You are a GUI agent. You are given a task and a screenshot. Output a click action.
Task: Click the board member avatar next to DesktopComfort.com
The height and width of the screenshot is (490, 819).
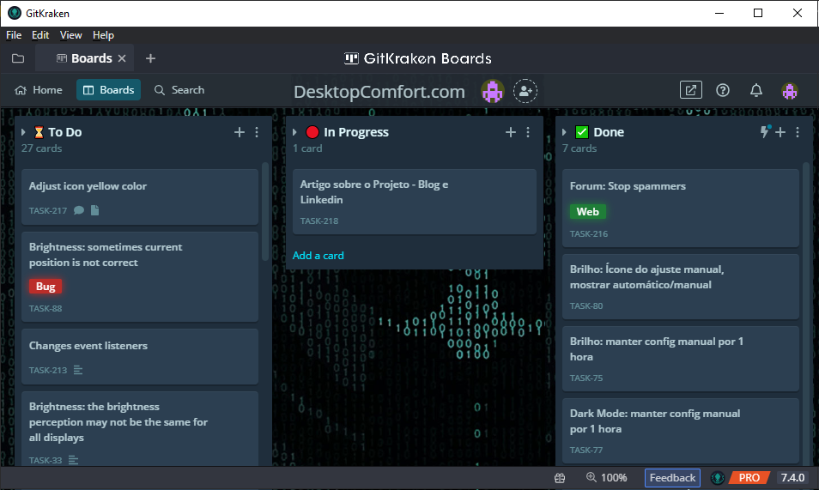click(492, 91)
